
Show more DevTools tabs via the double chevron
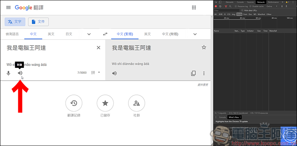pyautogui.click(x=283, y=2)
